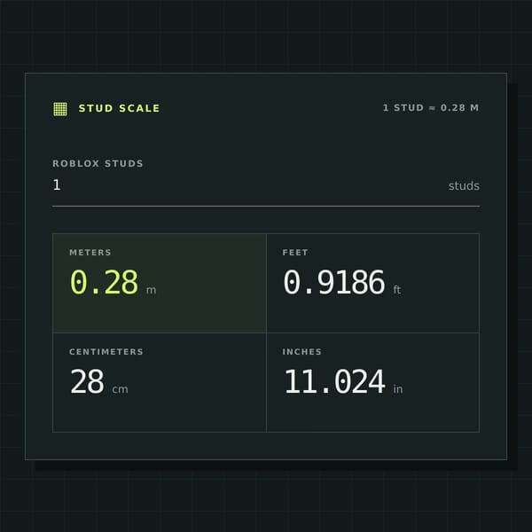The height and width of the screenshot is (532, 532).
Task: Click the 28 centimeters value
Action: [87, 381]
